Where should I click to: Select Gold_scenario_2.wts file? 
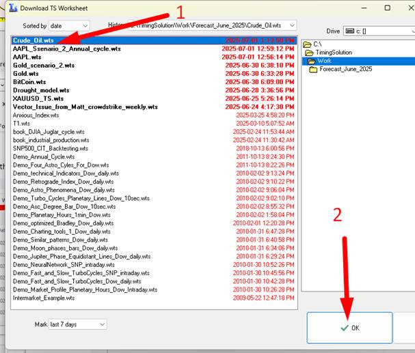coord(154,66)
